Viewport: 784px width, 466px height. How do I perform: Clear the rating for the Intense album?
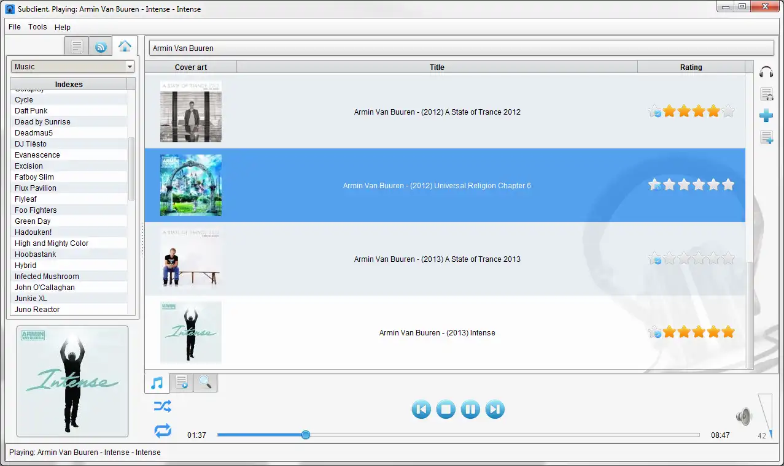coord(654,332)
